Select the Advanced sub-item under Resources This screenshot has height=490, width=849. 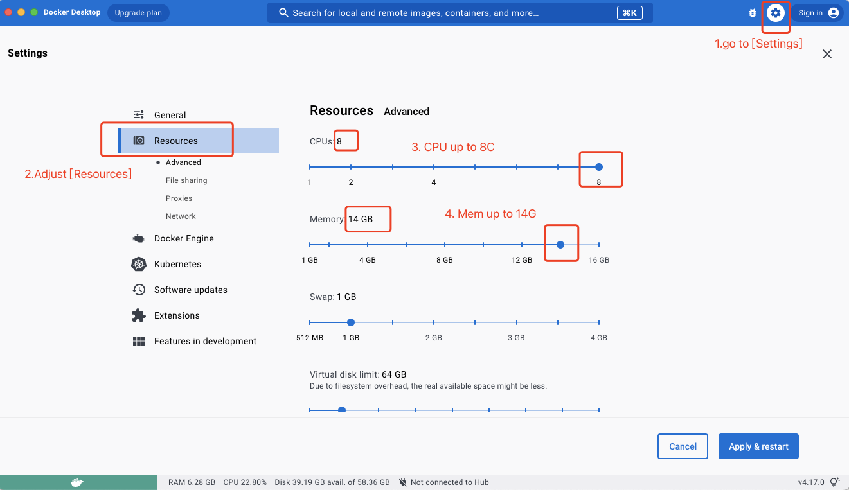[183, 162]
